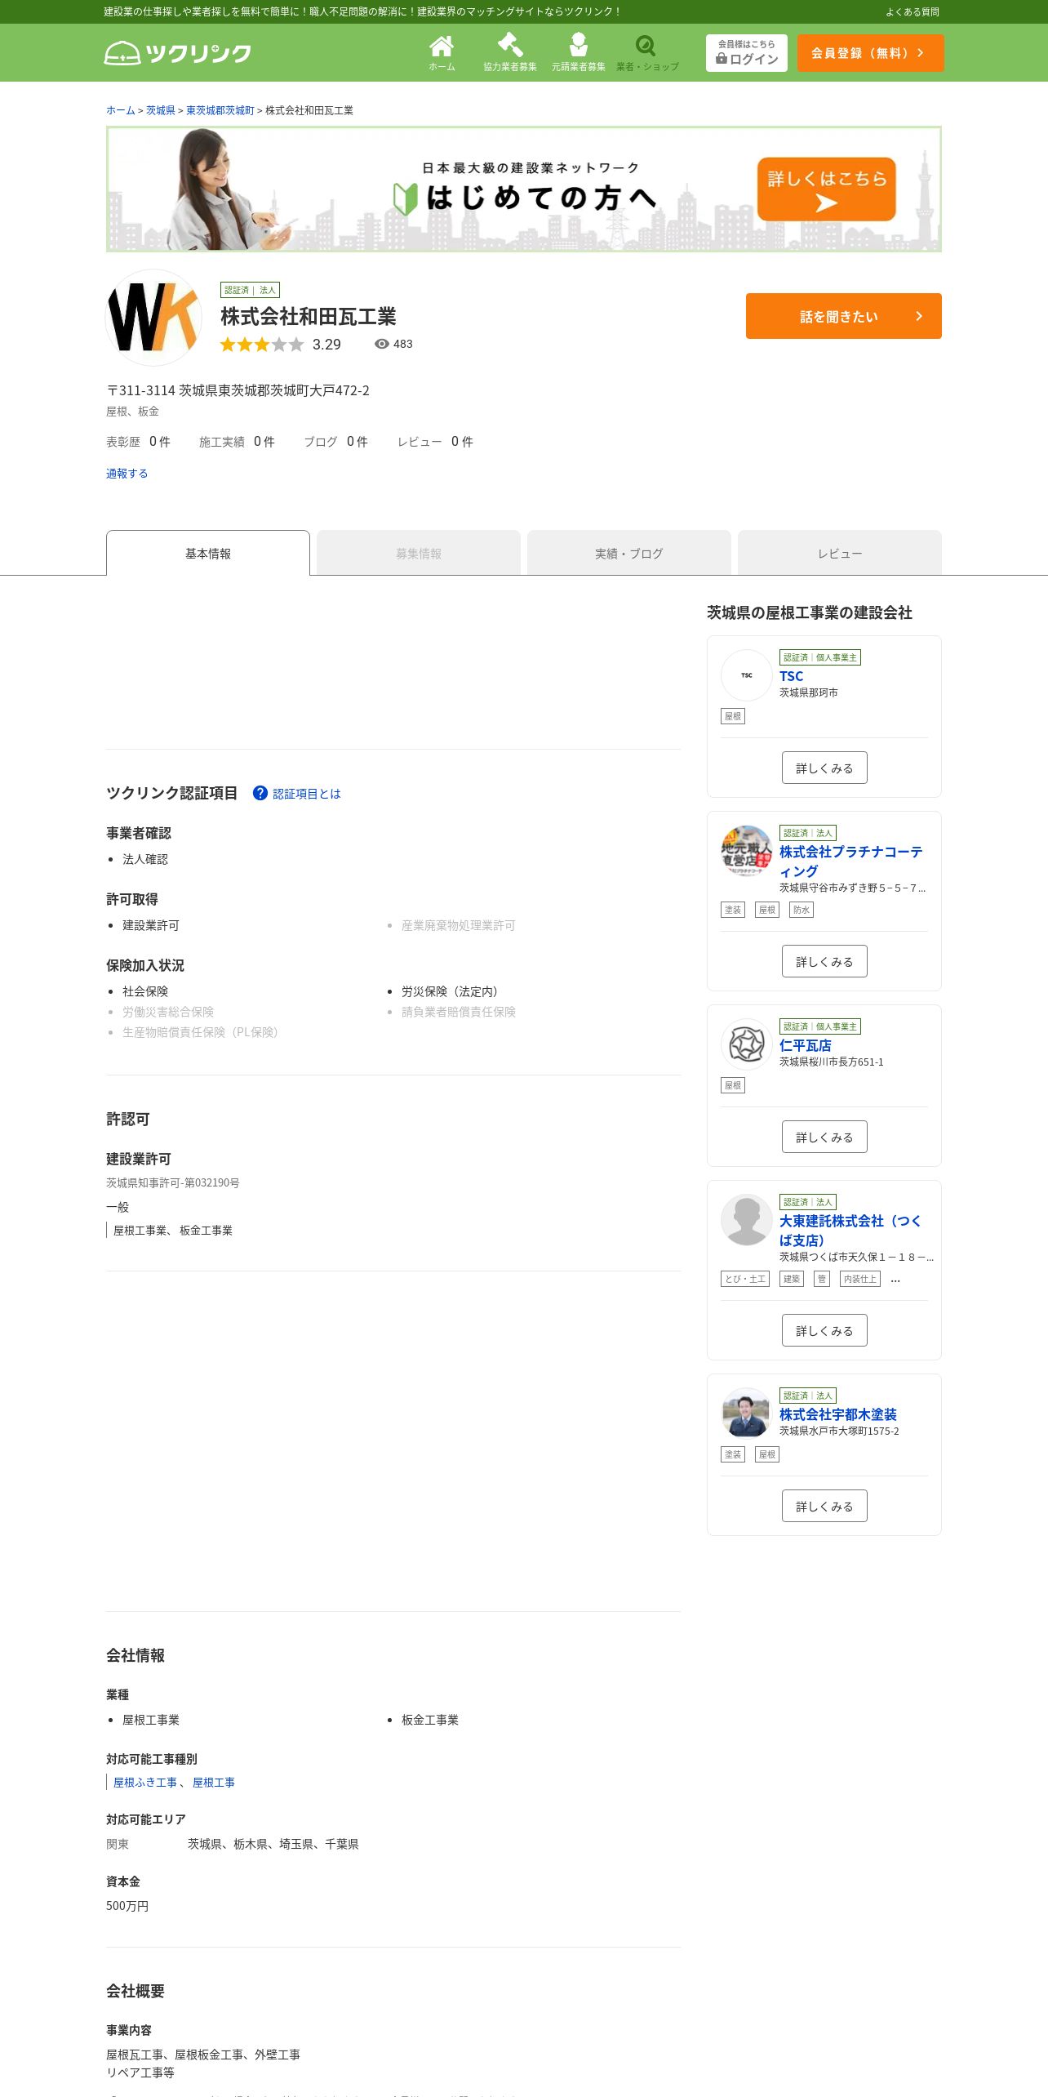Click 詳しくみる for 大東建託
Screen dimensions: 1048x2097
tap(824, 1330)
